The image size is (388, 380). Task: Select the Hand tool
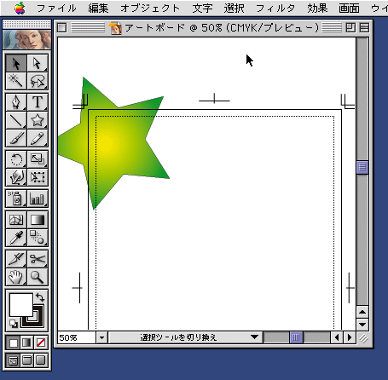tap(16, 277)
